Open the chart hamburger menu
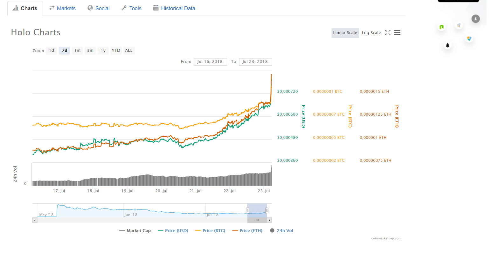491x253 pixels. (397, 33)
